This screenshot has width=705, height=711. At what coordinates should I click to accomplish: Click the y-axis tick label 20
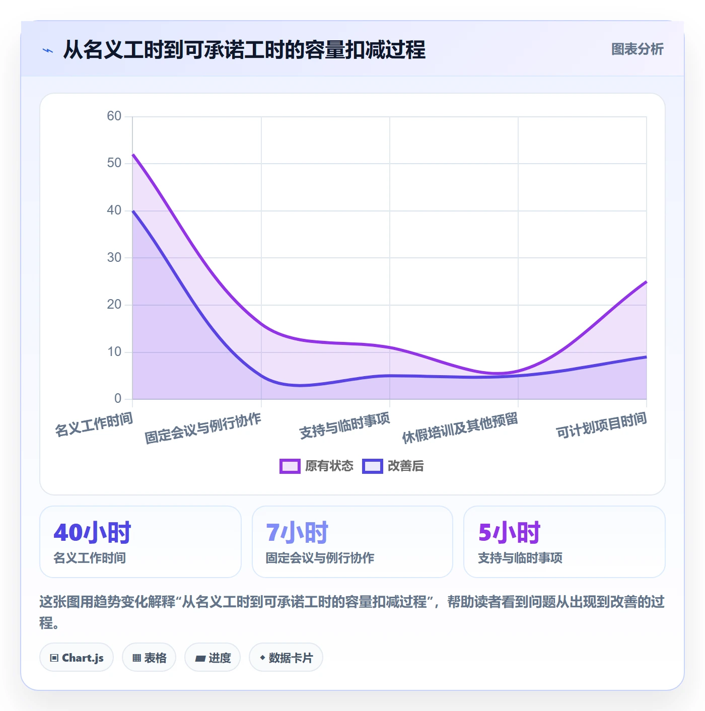114,305
